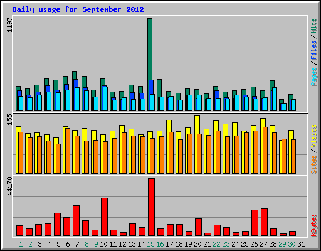321x251 pixels.
Task: Click the orange Sites bar on day 6
Action: [x=68, y=151]
